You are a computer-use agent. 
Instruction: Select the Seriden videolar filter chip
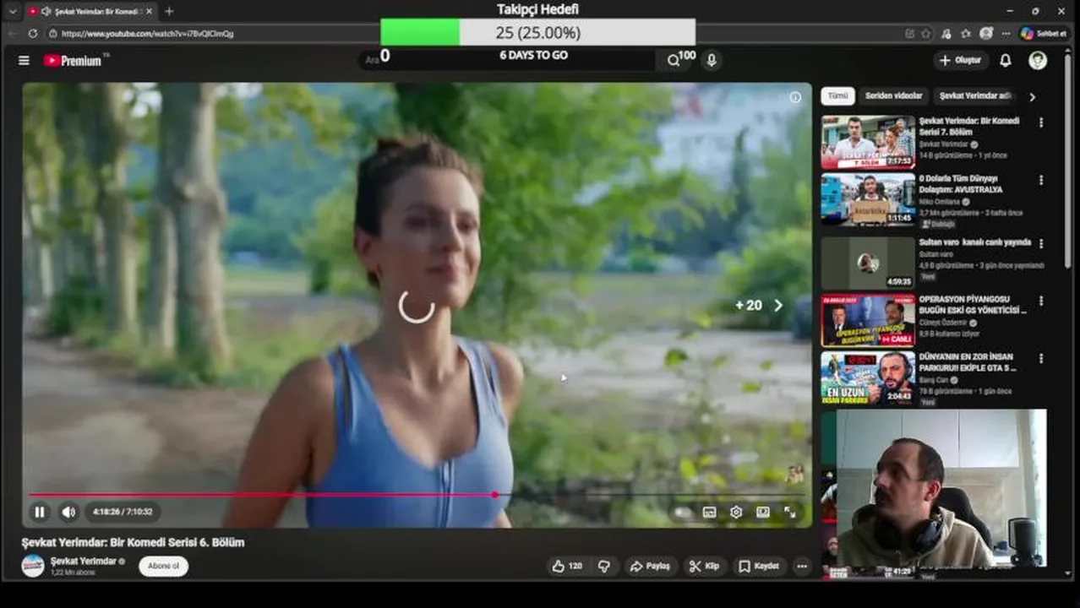pyautogui.click(x=893, y=96)
